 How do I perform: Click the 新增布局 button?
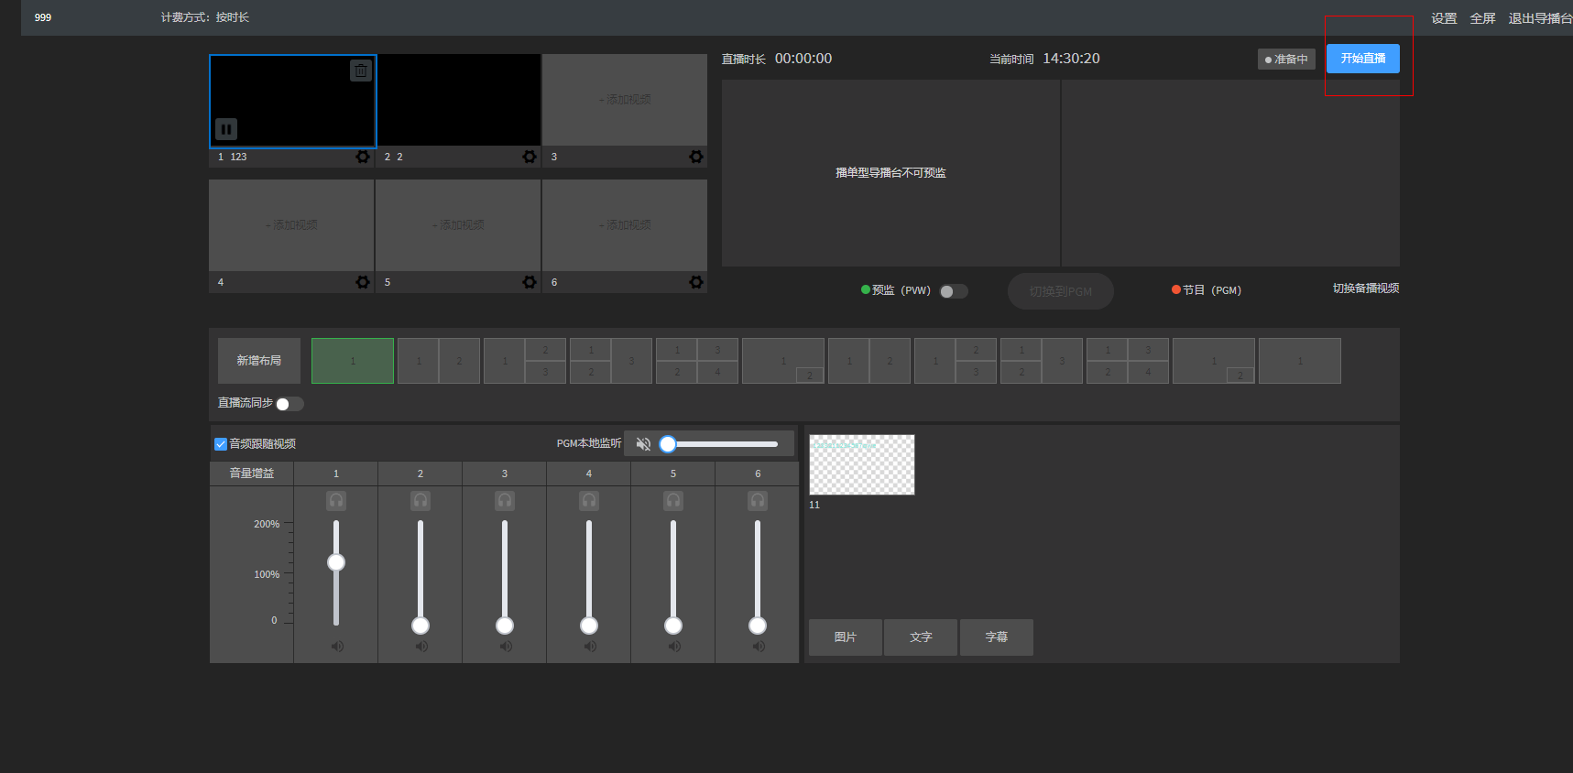point(259,361)
